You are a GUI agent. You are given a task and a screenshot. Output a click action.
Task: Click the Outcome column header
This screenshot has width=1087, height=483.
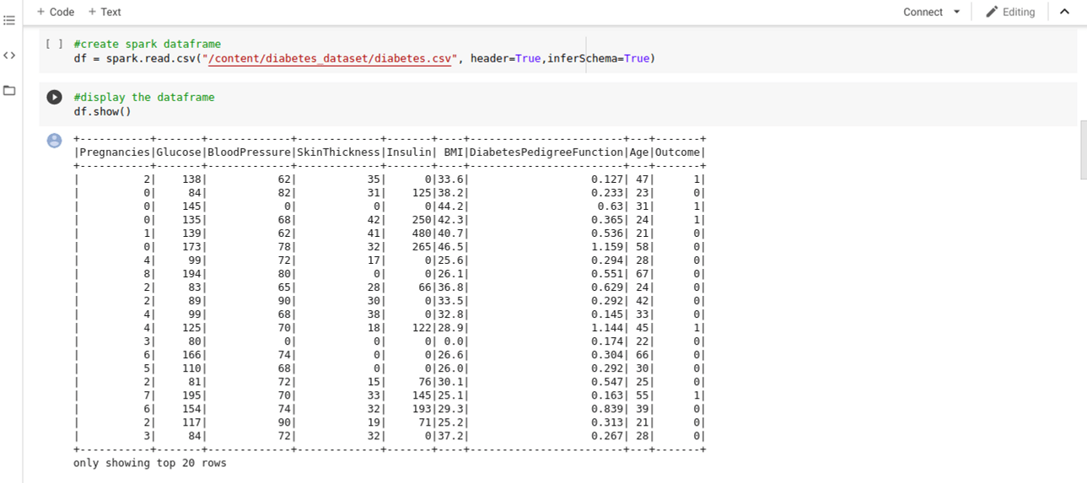tap(677, 153)
